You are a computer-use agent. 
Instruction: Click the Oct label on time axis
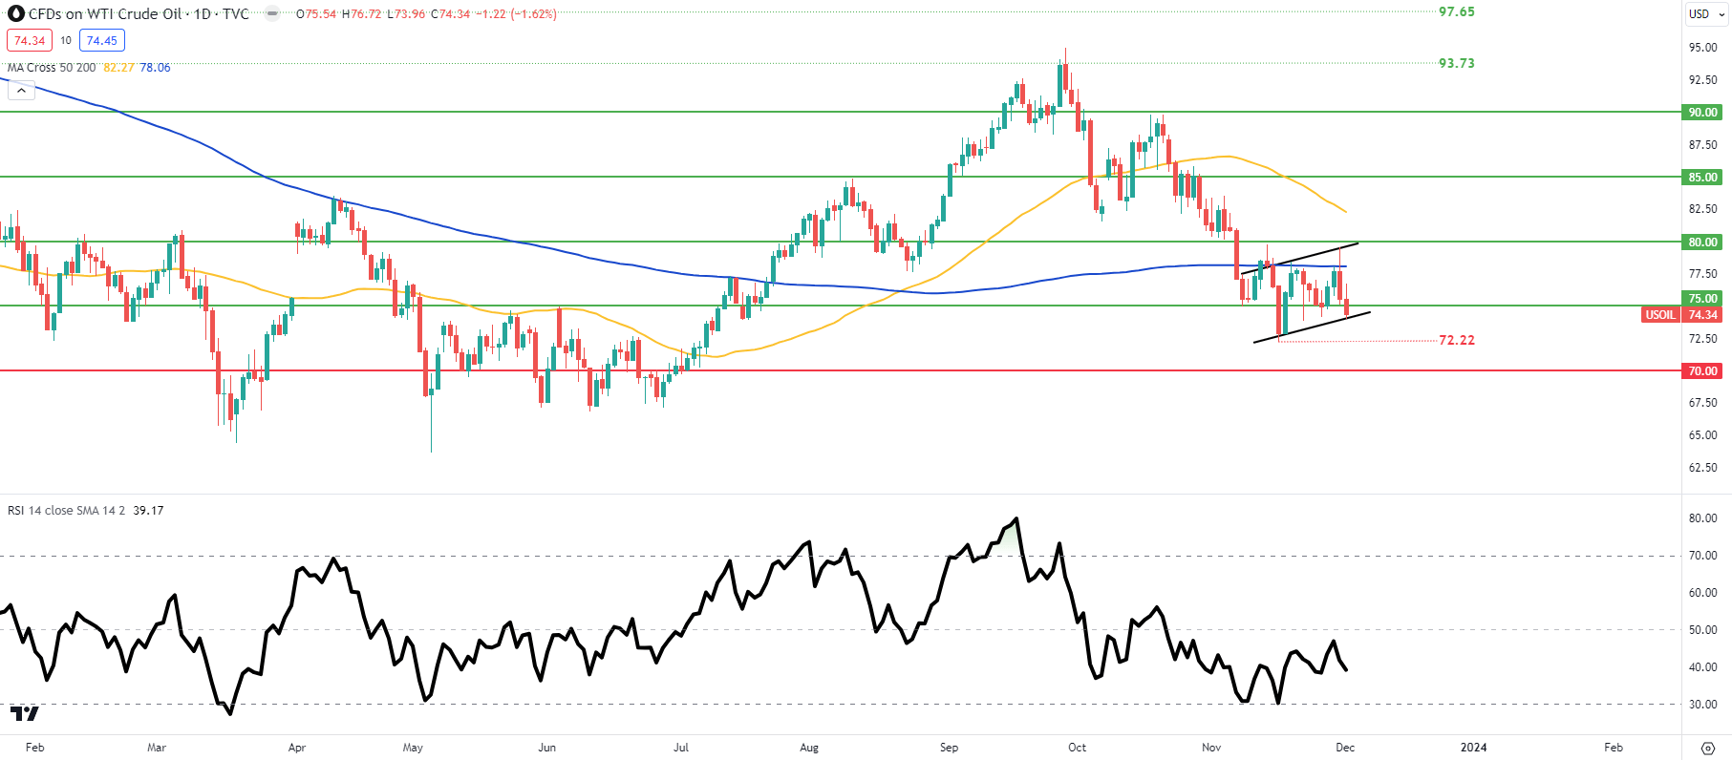pyautogui.click(x=1077, y=748)
